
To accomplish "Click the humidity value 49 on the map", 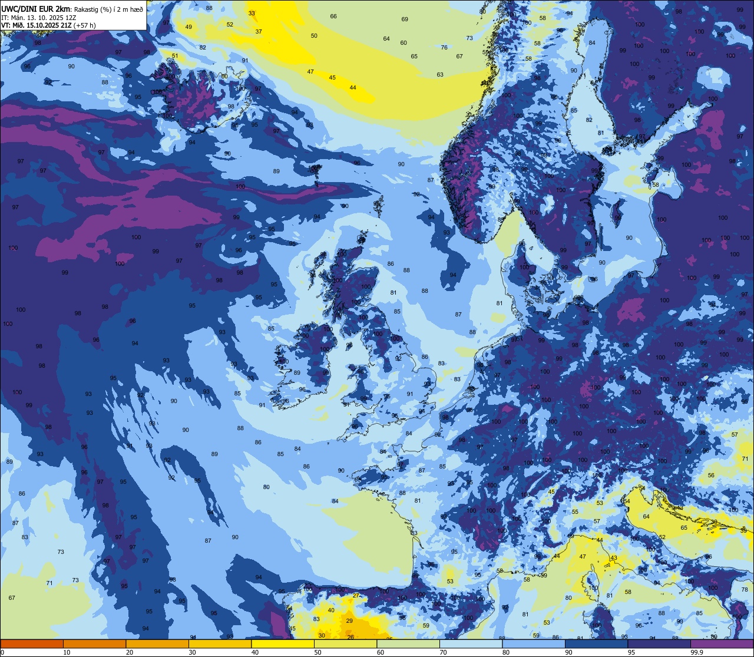I will coord(188,27).
